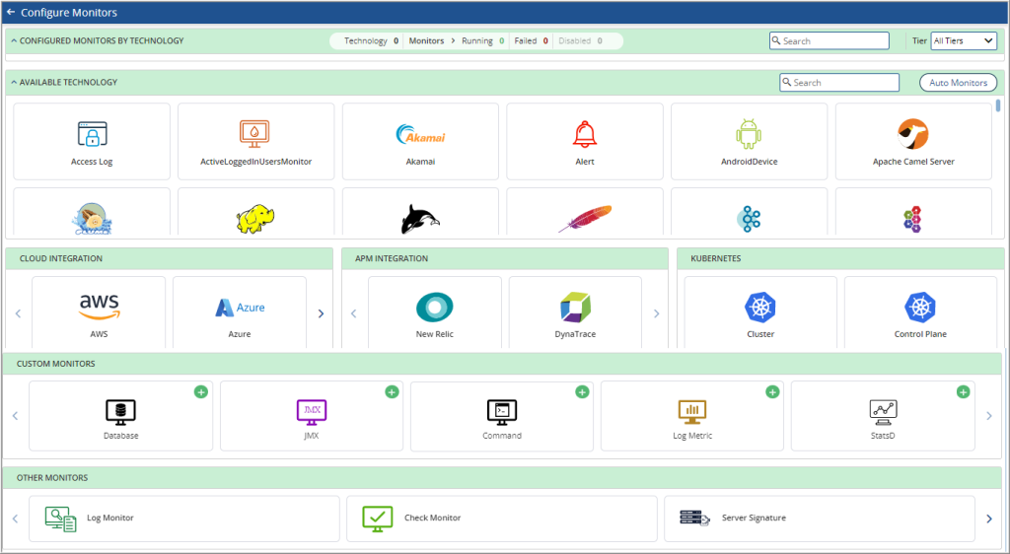Filter monitors by Running status
Screen dimensions: 1010x554
482,40
